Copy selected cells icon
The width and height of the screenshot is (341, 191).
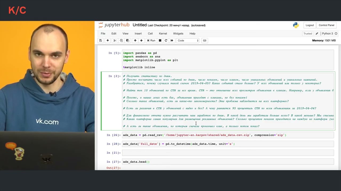pyautogui.click(x=121, y=41)
